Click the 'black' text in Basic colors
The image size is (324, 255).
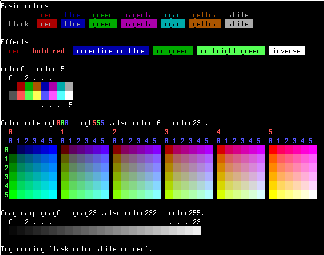coord(19,24)
